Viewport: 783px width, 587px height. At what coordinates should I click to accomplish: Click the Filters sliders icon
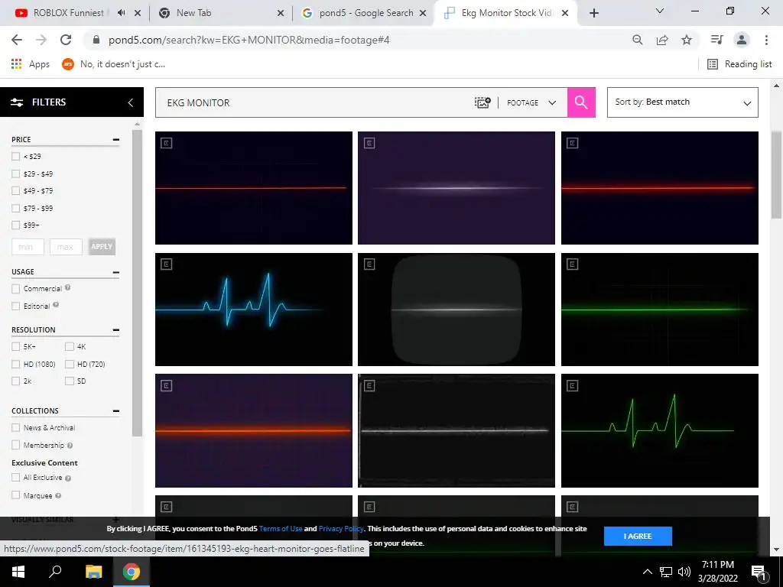(17, 102)
